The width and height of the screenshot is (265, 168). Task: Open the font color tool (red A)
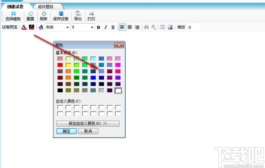pyautogui.click(x=24, y=27)
